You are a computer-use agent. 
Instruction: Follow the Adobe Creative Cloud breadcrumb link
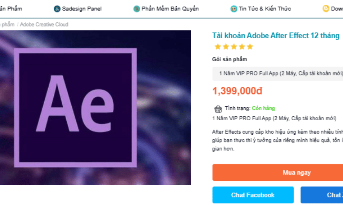click(x=44, y=24)
